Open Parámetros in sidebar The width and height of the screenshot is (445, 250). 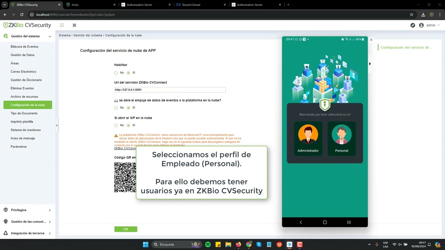(18, 147)
